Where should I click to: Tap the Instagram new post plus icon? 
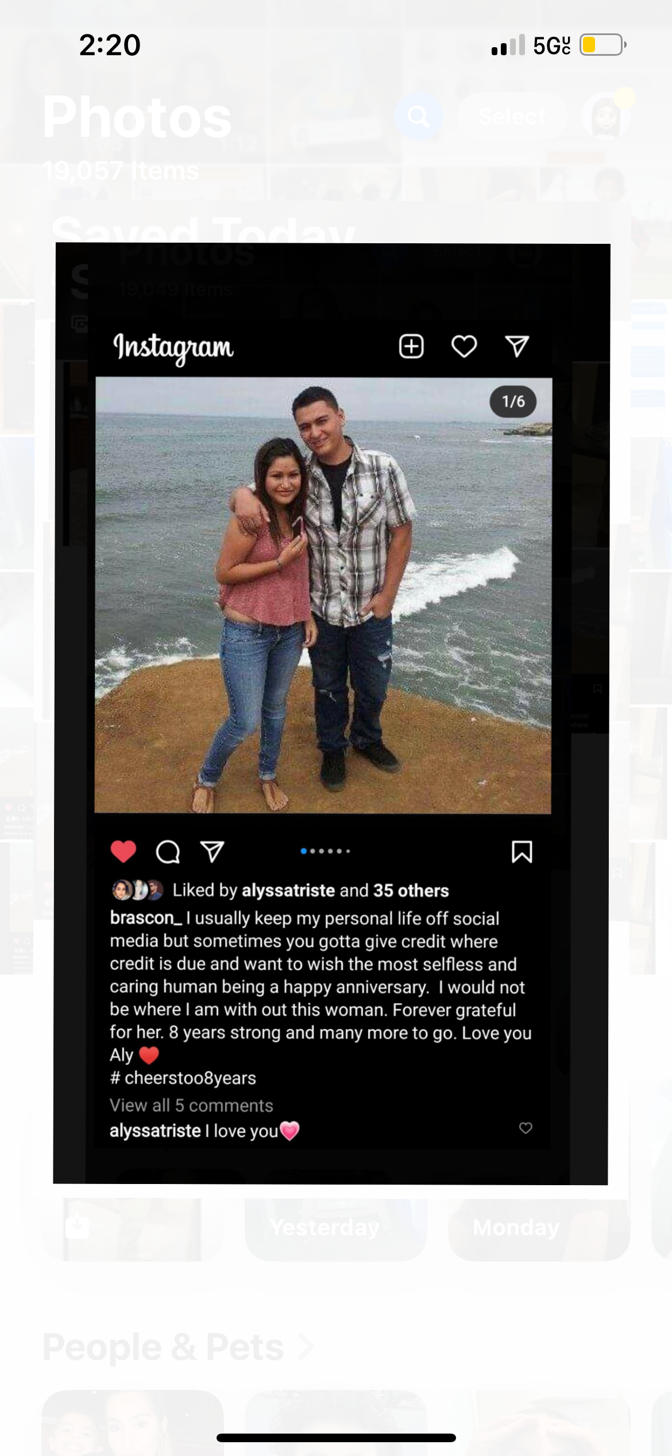click(x=411, y=346)
